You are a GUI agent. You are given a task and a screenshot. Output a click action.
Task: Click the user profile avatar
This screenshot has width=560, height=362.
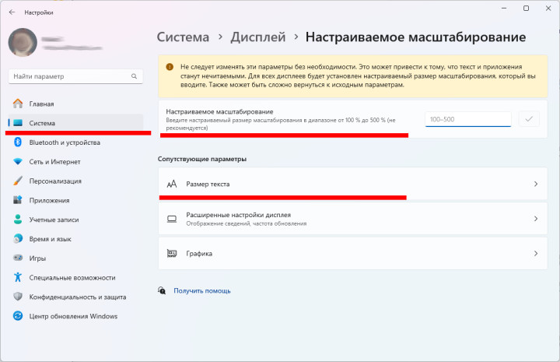pyautogui.click(x=23, y=44)
